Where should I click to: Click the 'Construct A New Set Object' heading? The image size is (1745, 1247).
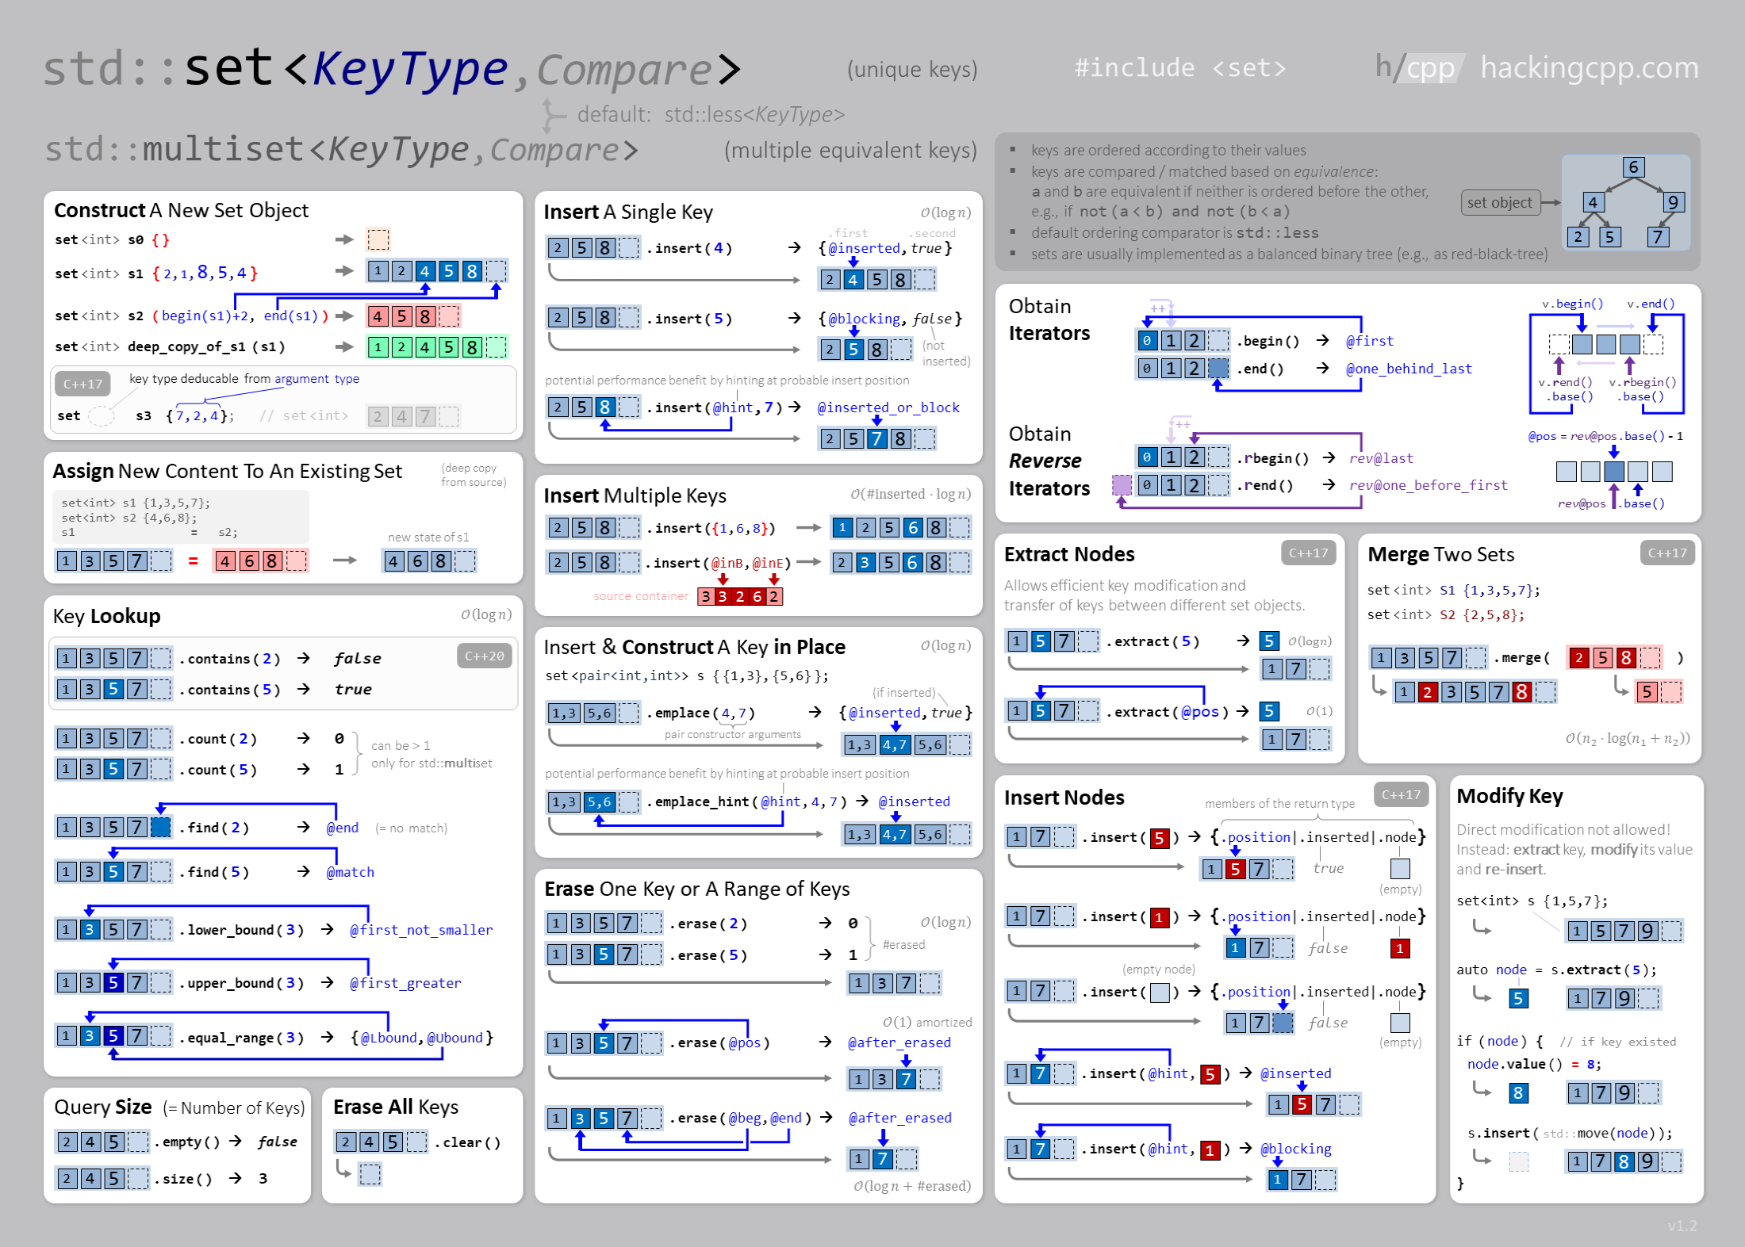[x=181, y=210]
